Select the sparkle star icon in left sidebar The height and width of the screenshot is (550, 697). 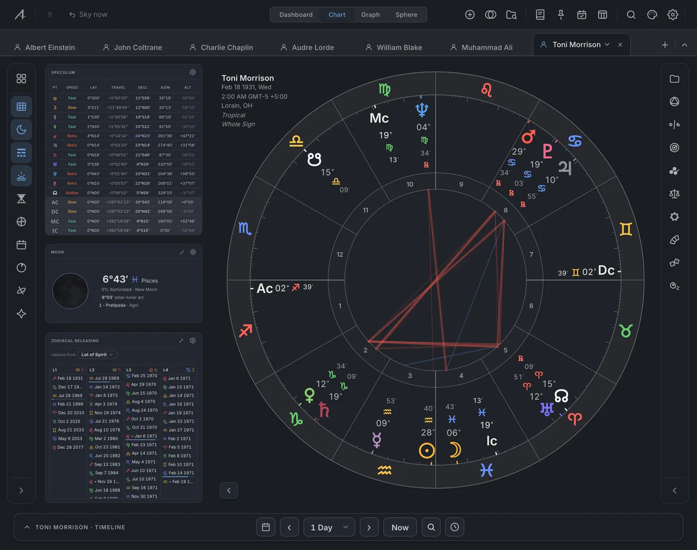[x=21, y=314]
